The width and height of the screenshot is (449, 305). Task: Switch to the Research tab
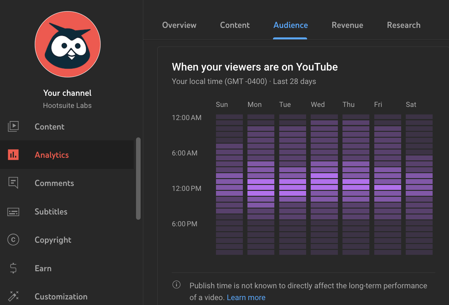403,25
